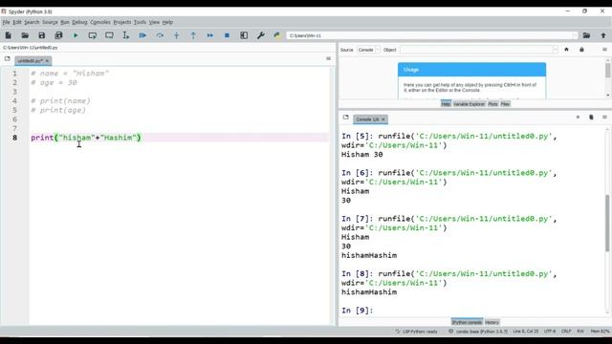Screen dimensions: 612x344
Task: Browse working directory folder icon
Action: tap(586, 35)
